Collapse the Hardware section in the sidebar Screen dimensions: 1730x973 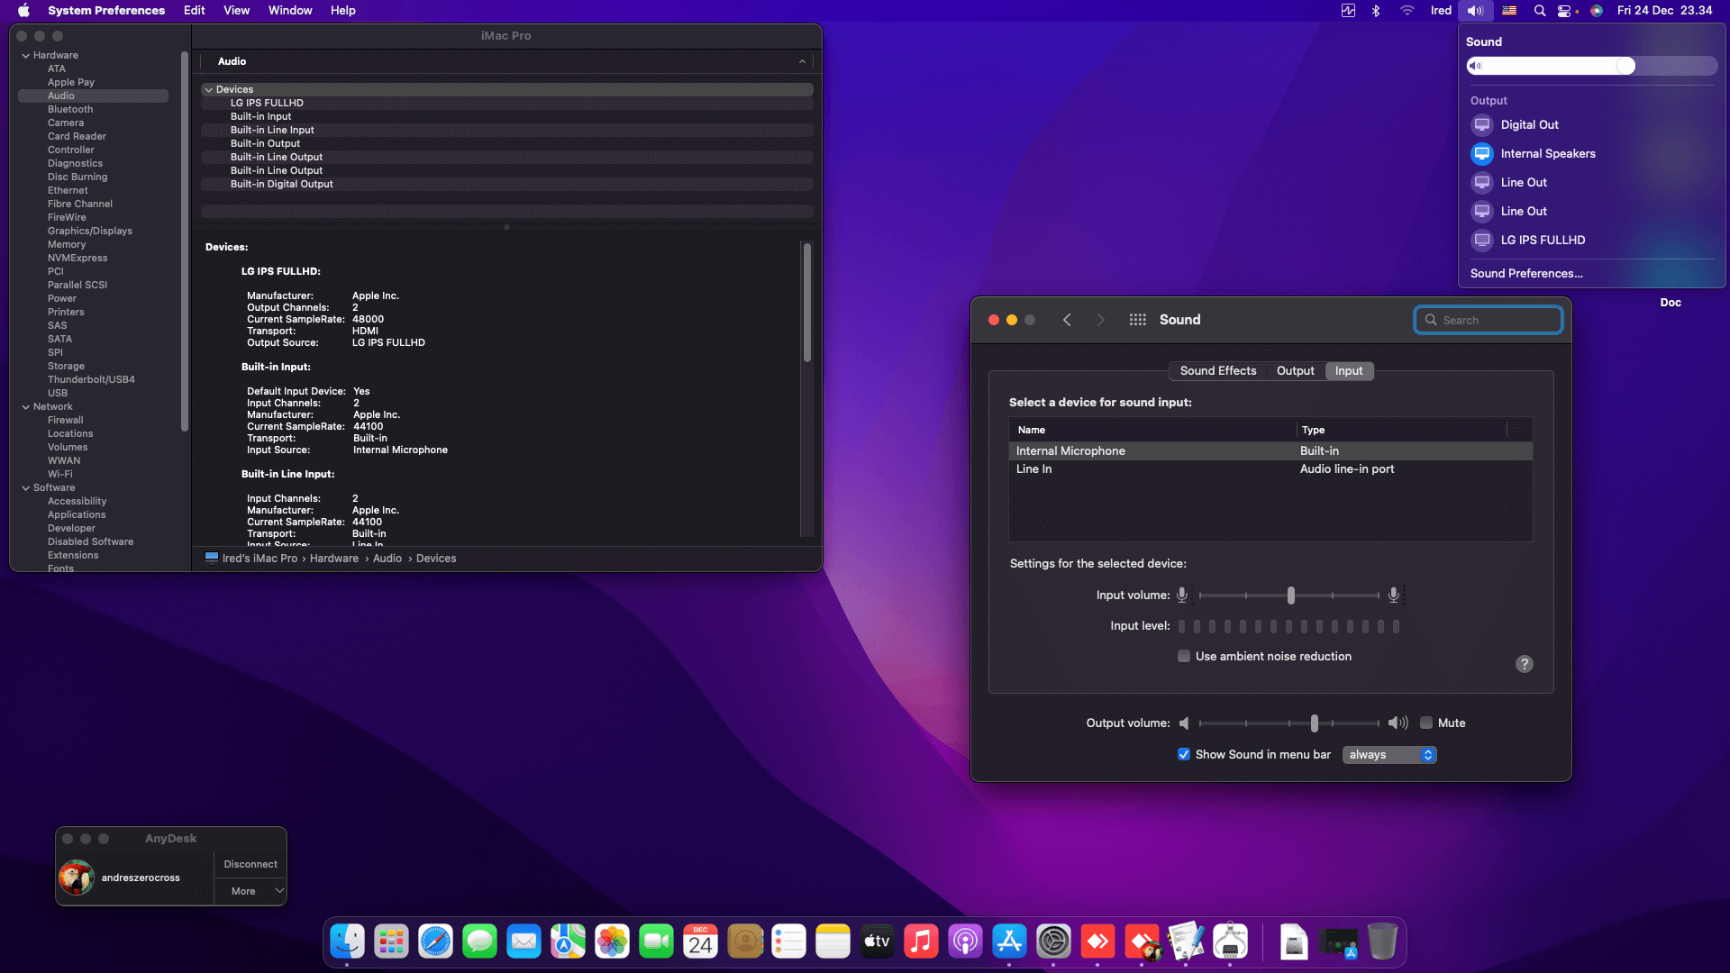coord(26,56)
